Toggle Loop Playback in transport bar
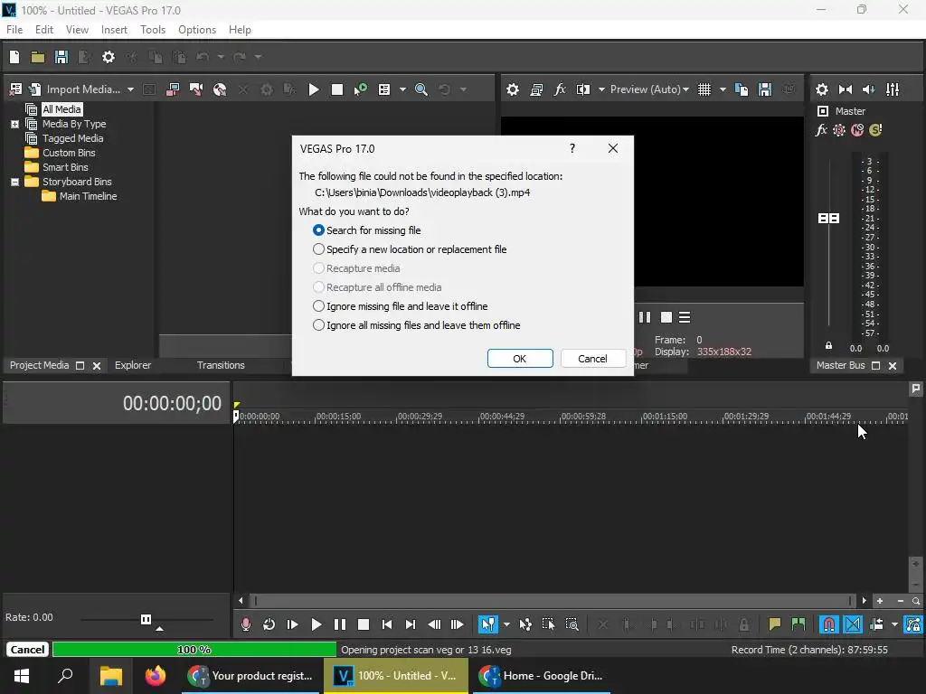926x694 pixels. point(269,624)
